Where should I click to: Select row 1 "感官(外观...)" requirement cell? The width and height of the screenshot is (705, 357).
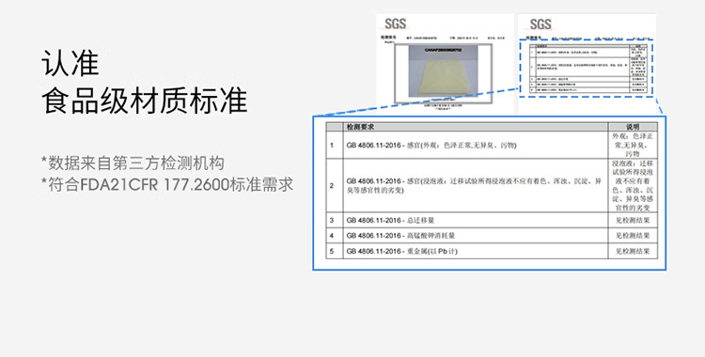click(x=476, y=145)
